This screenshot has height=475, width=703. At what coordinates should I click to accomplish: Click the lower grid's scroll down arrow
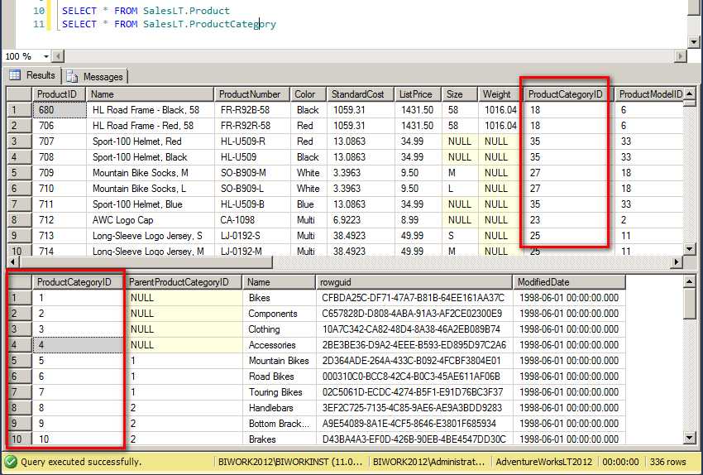[690, 438]
